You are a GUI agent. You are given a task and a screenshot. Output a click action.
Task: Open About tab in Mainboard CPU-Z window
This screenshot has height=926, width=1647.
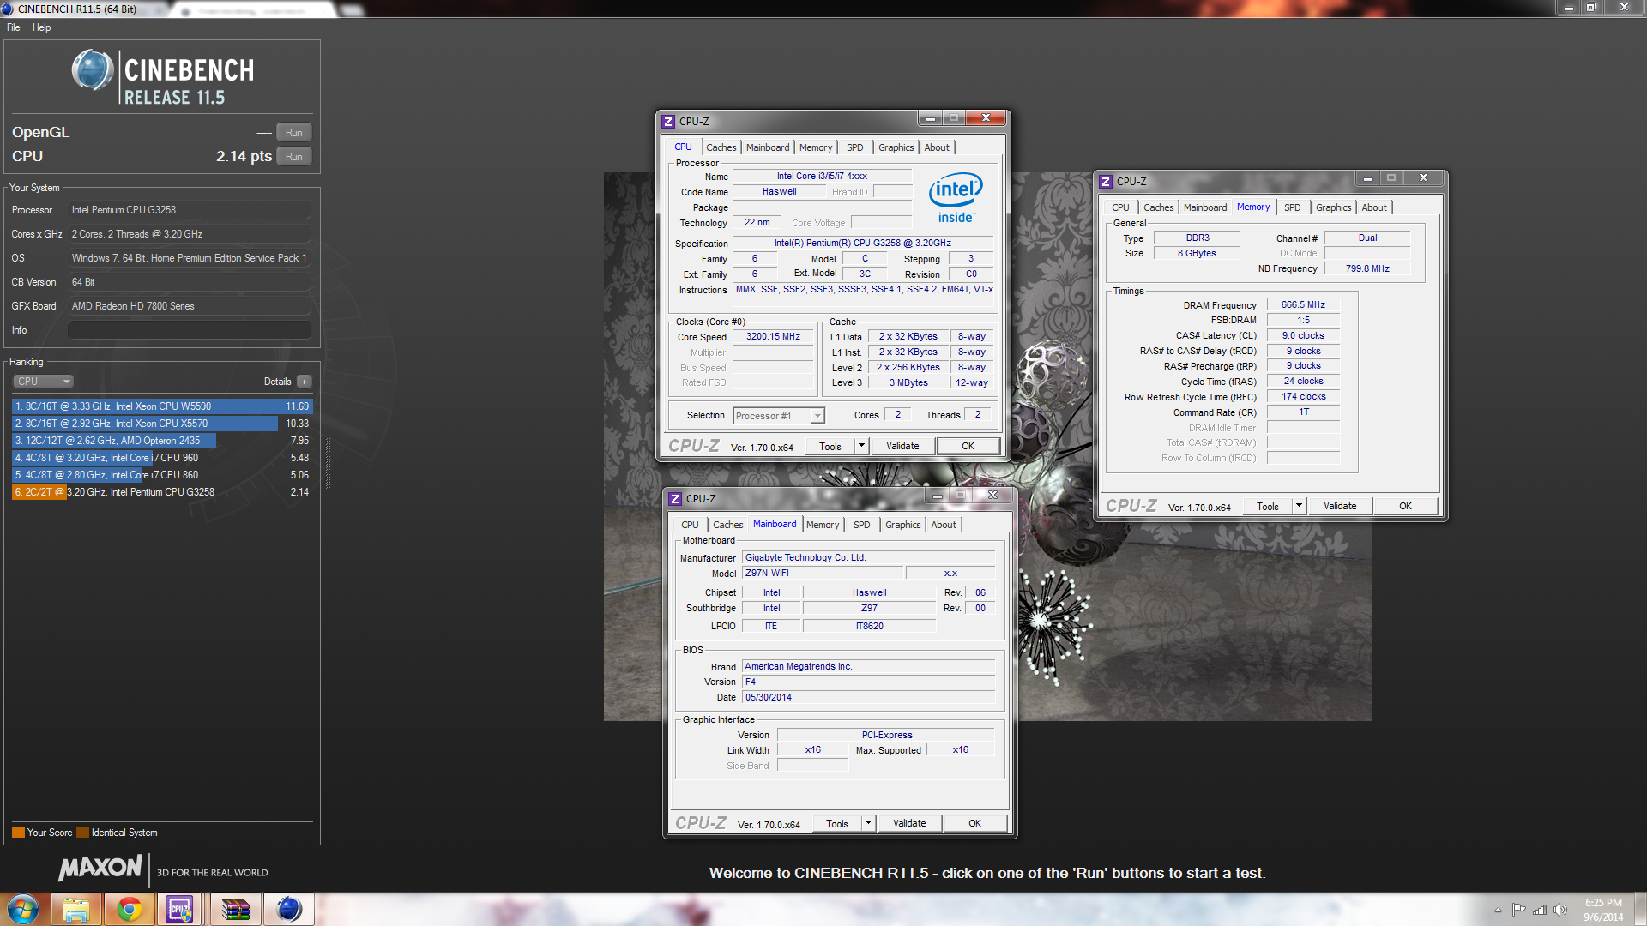pos(944,525)
